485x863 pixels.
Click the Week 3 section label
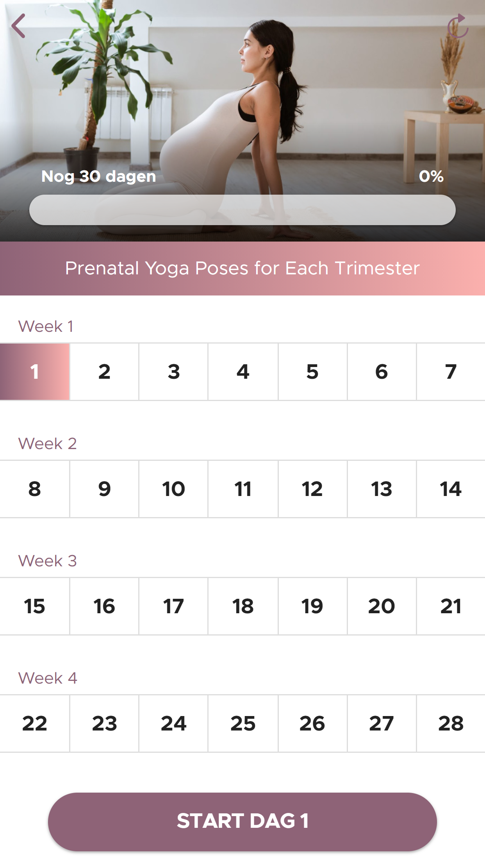(x=48, y=561)
